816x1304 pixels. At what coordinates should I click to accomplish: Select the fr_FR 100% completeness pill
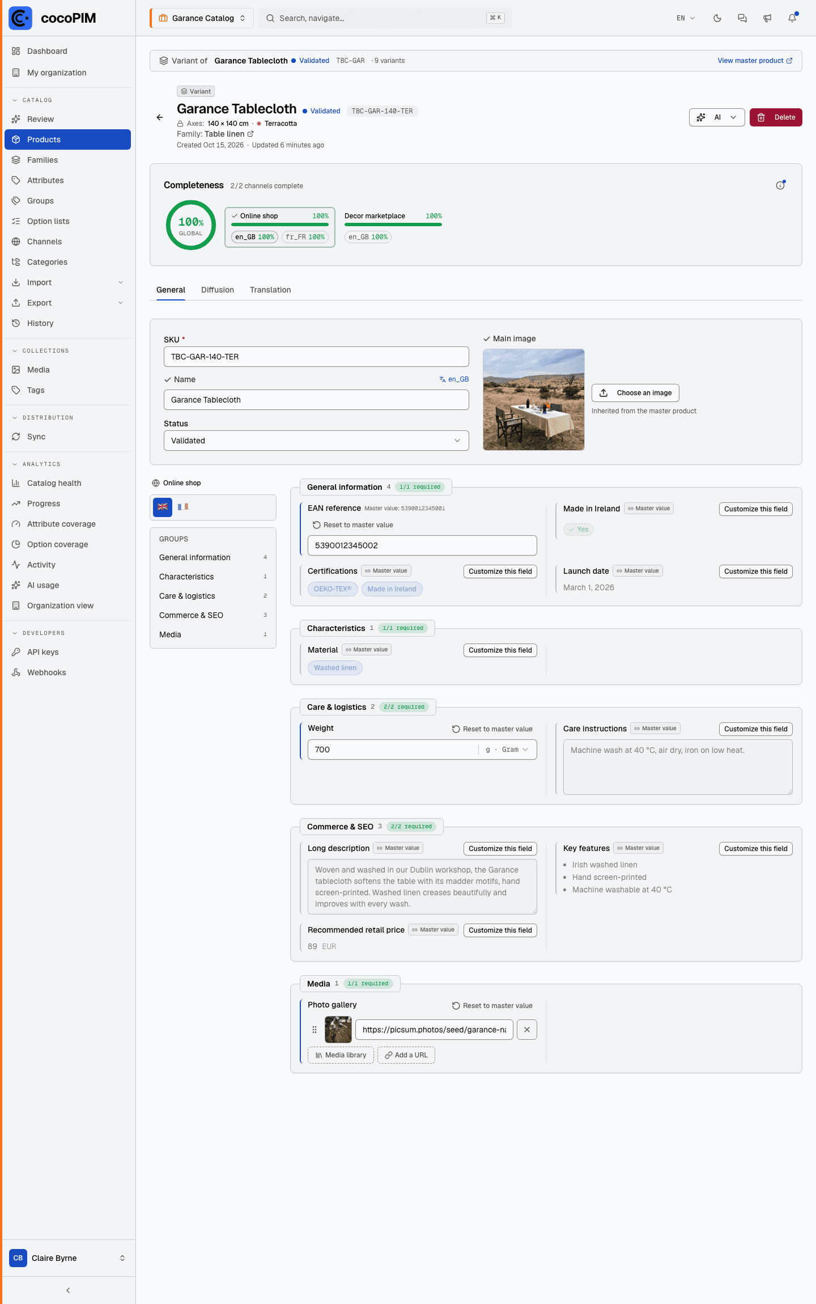[x=305, y=237]
